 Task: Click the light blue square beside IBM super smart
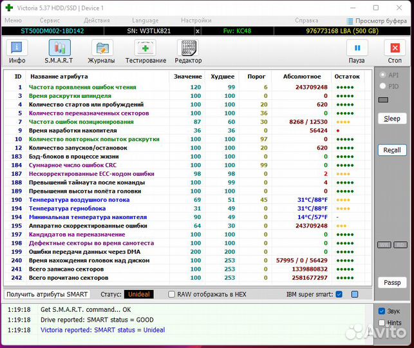pos(354,295)
